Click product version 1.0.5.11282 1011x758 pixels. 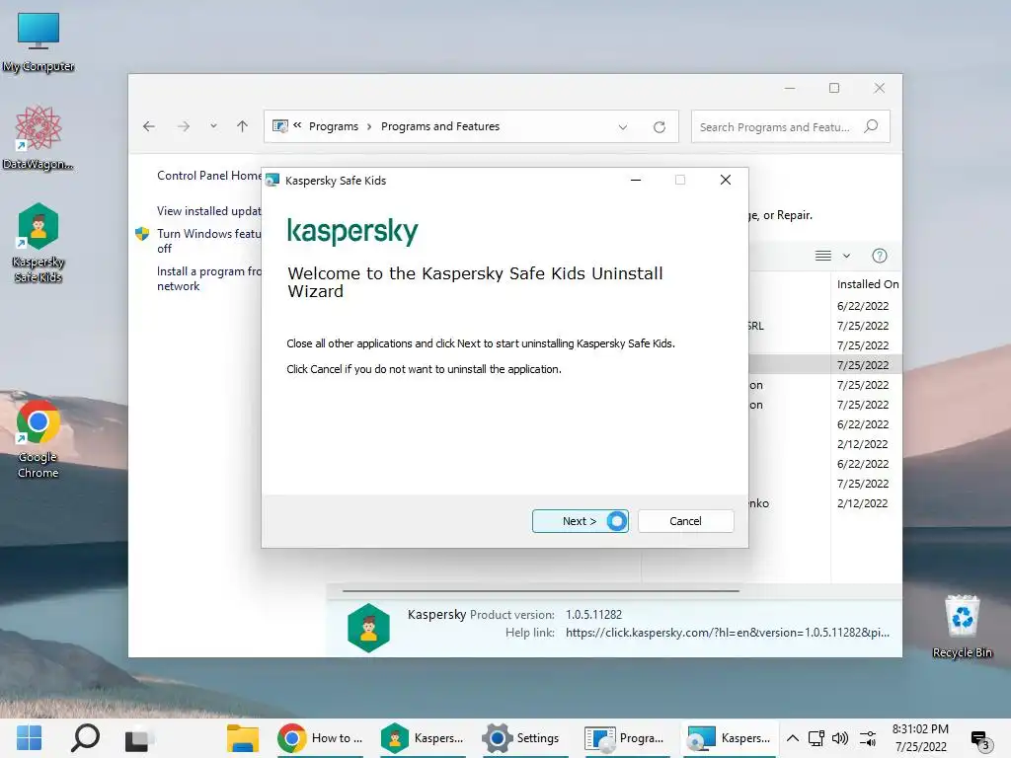(593, 614)
